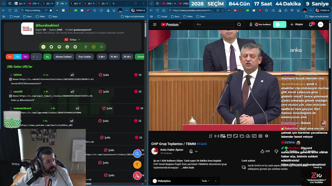Click the Sohbet et Copilot button in left browser
This screenshot has width=332, height=186.
click(138, 10)
